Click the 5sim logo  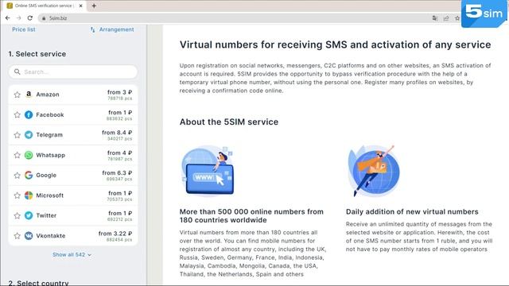click(x=484, y=14)
